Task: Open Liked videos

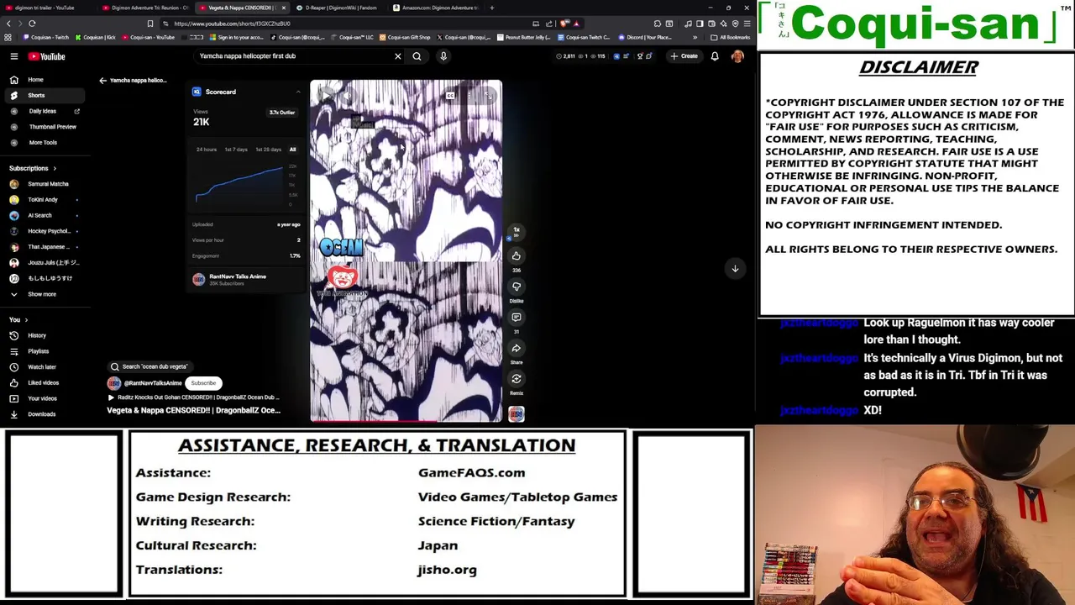Action: click(45, 382)
